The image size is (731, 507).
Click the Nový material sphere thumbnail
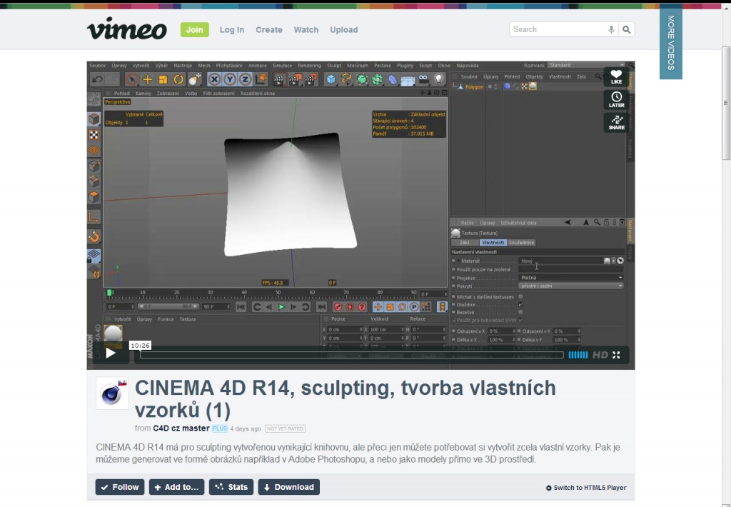(113, 333)
